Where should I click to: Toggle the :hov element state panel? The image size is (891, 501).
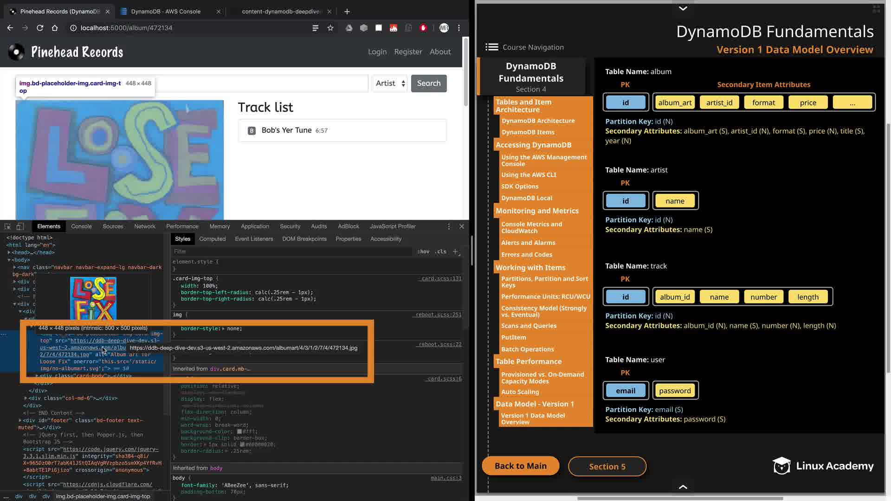coord(423,251)
